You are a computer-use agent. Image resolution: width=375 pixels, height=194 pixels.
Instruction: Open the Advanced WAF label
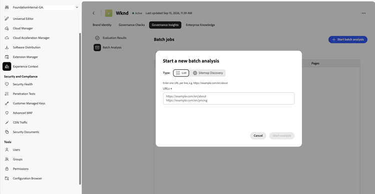click(22, 113)
